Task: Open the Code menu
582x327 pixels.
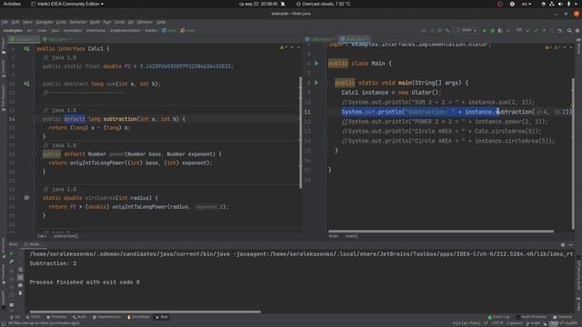Action: pyautogui.click(x=61, y=22)
